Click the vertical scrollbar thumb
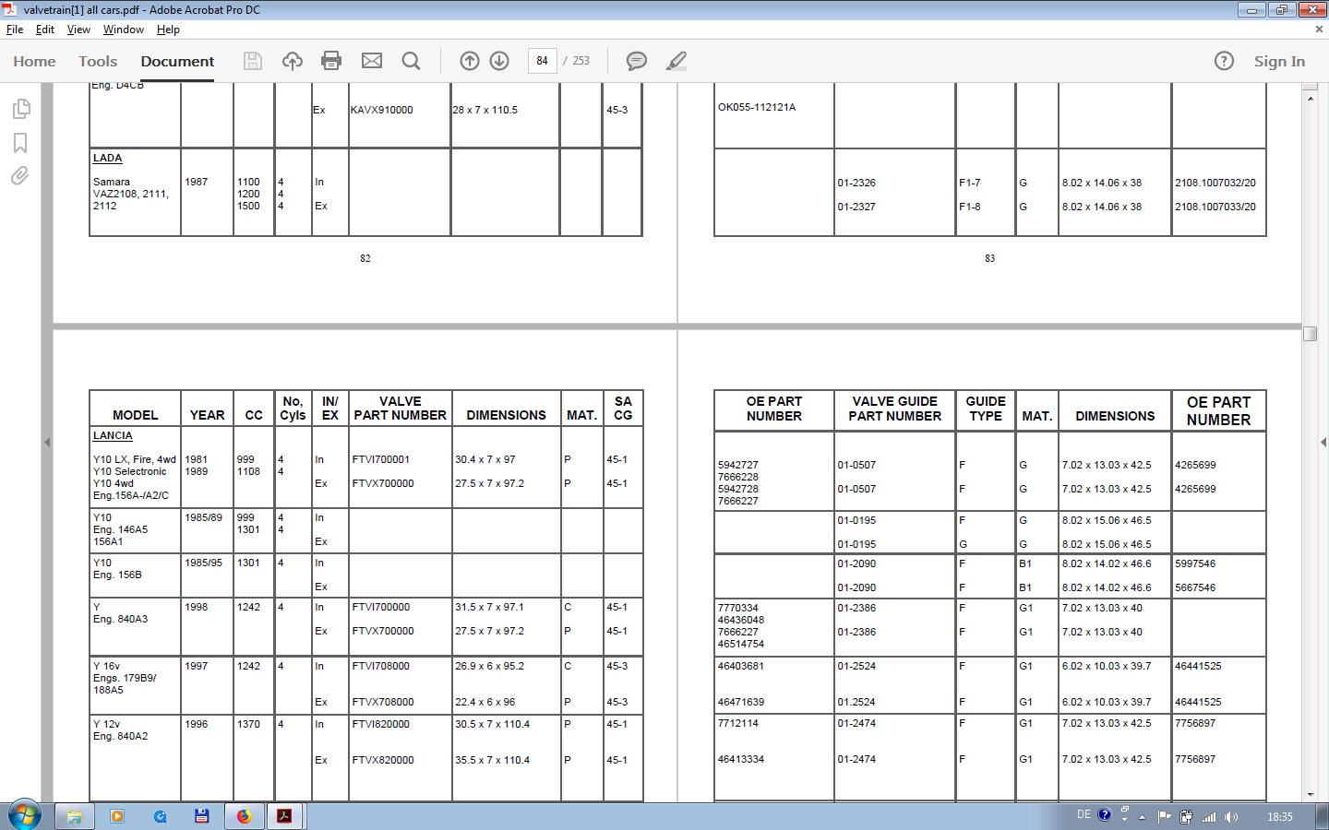This screenshot has height=830, width=1329. pyautogui.click(x=1310, y=334)
